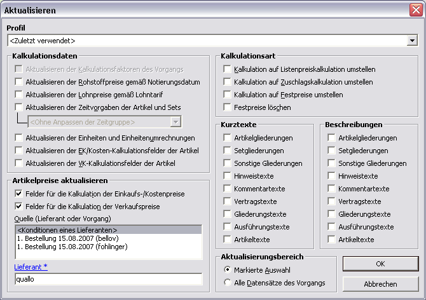
Task: Select 1. Bestellung 15.08.2007 (fohlinger)
Action: [x=109, y=247]
